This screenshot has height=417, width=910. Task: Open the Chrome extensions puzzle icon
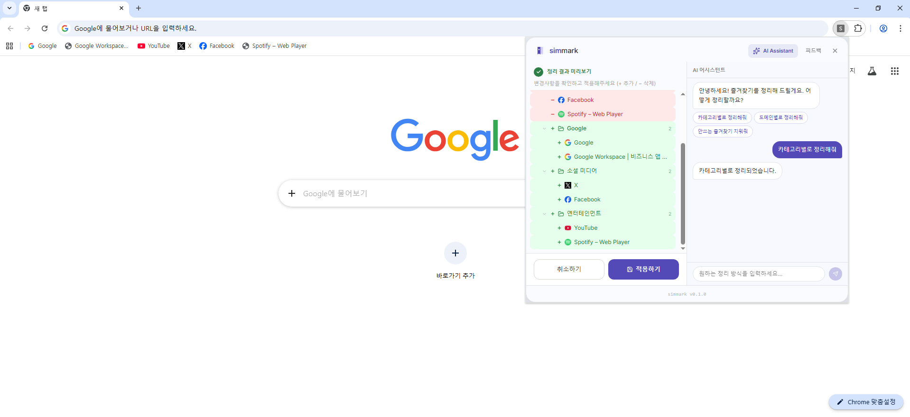(858, 28)
